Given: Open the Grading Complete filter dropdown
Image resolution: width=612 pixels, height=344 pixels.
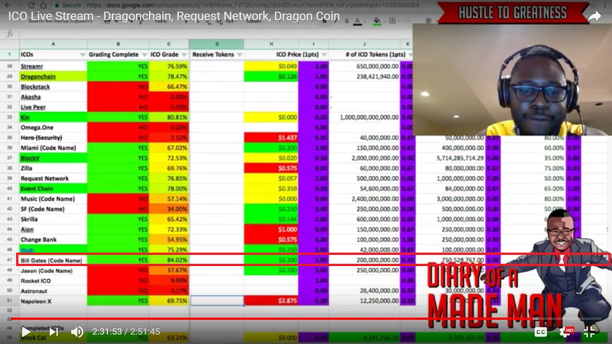Looking at the screenshot, I should coord(144,55).
